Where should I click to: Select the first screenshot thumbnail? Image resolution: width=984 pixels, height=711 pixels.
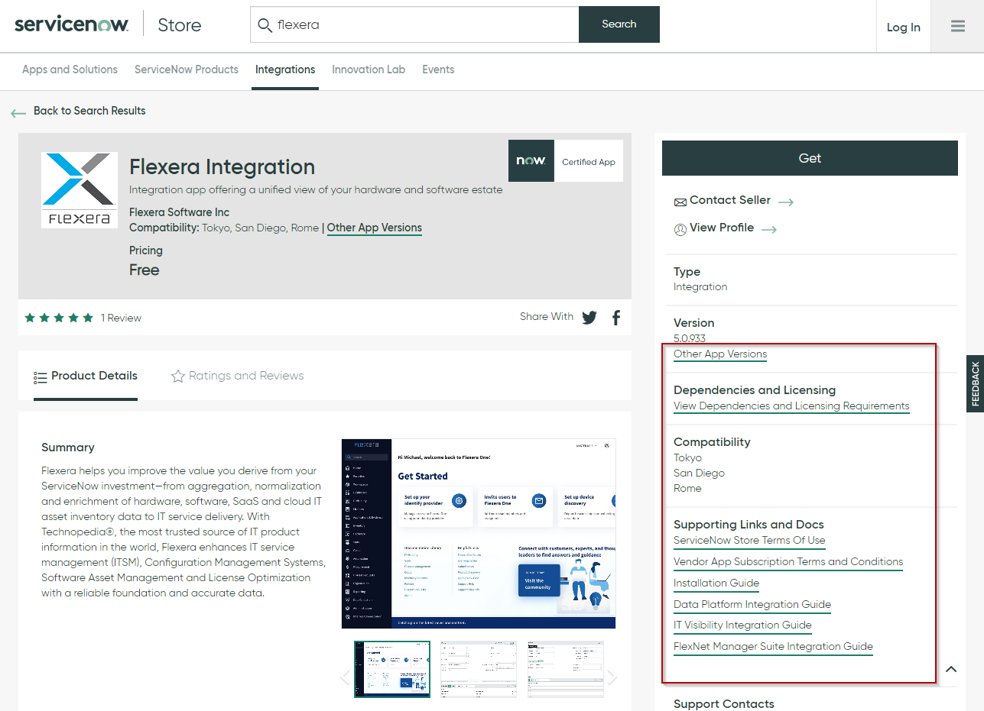point(392,669)
